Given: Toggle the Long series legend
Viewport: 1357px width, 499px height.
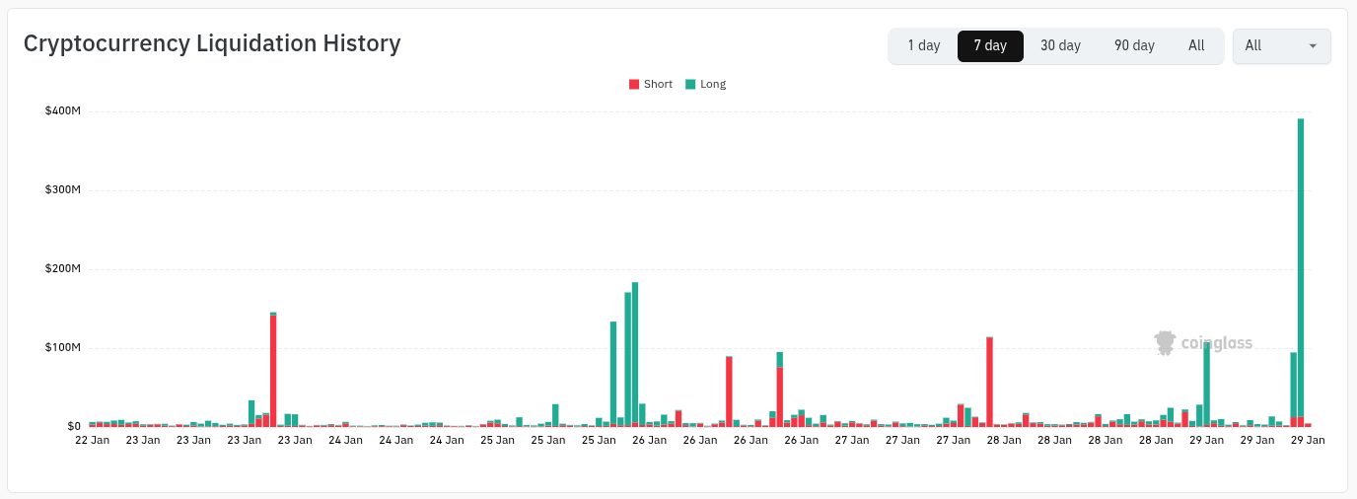Looking at the screenshot, I should [x=713, y=84].
